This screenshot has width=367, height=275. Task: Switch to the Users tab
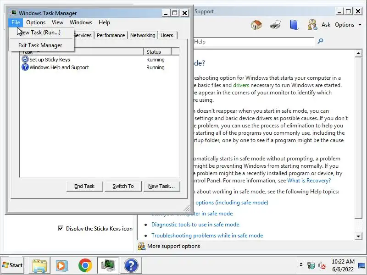167,35
